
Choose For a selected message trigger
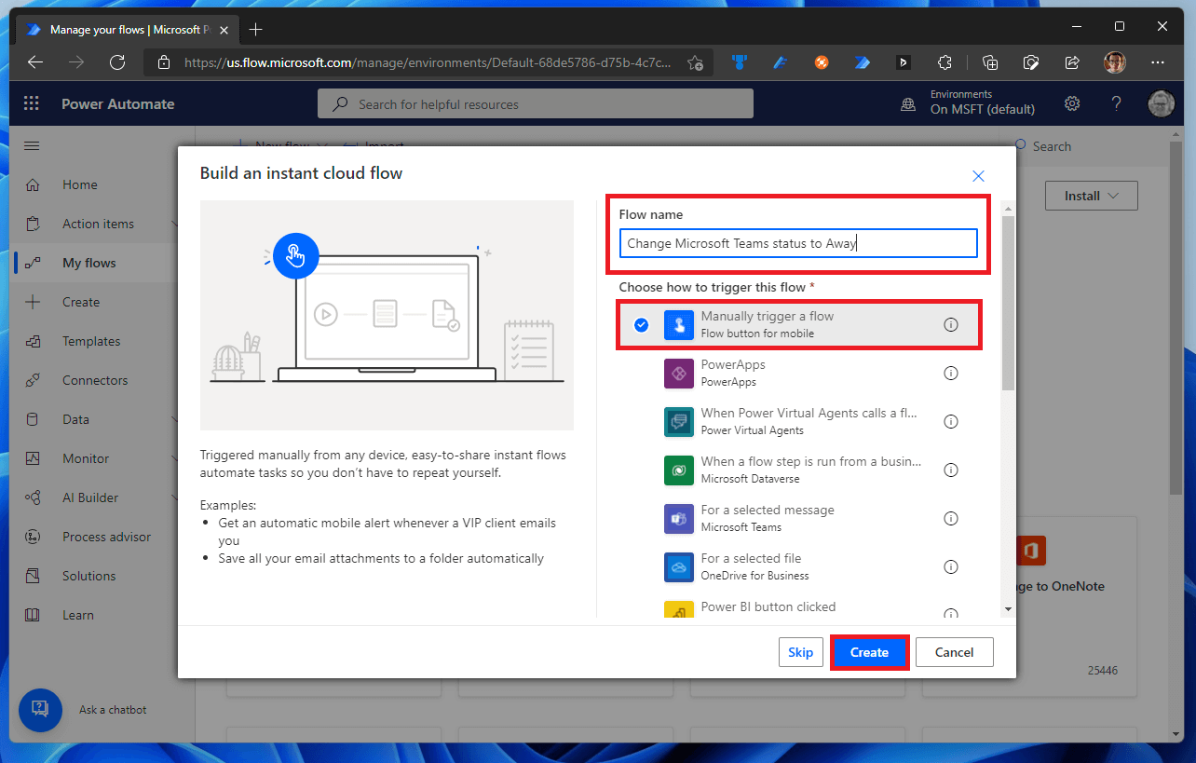pos(800,519)
